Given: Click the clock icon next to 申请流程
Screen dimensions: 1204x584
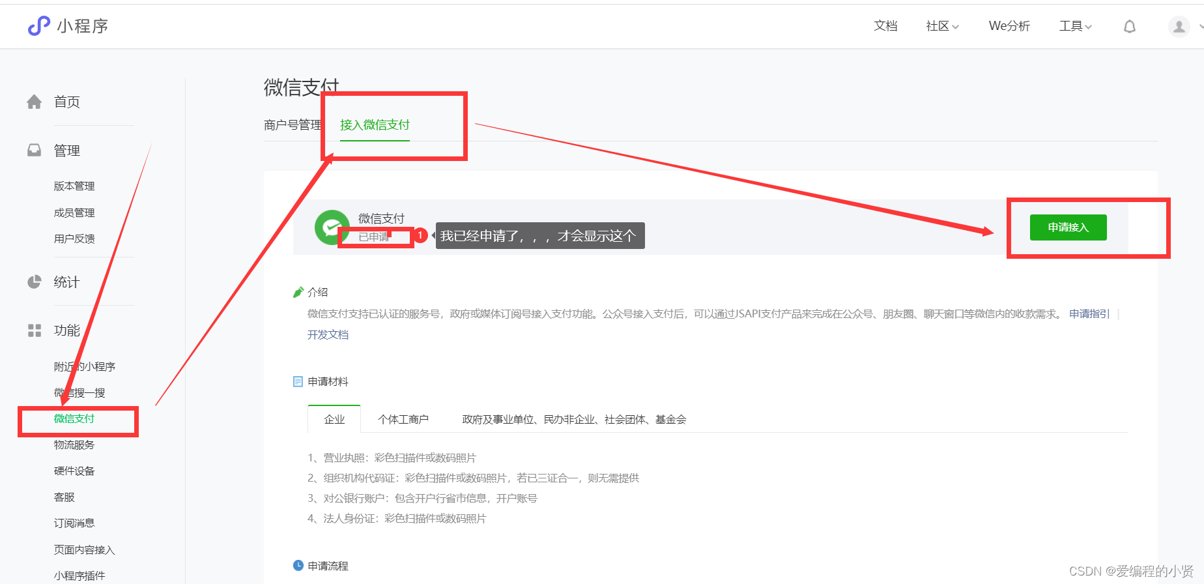Looking at the screenshot, I should [298, 565].
